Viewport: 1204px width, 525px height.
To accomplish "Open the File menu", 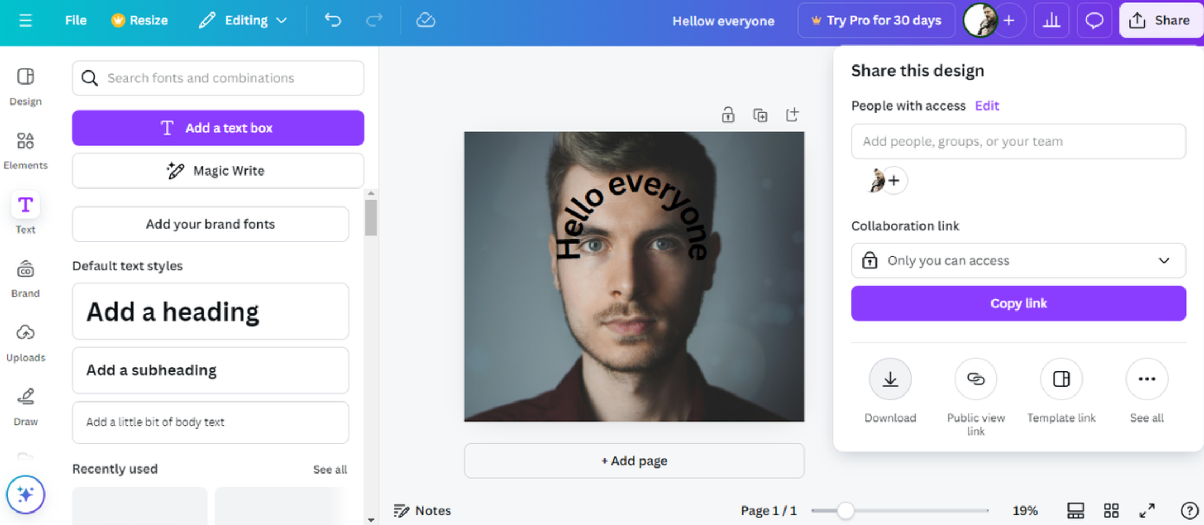I will pyautogui.click(x=75, y=21).
